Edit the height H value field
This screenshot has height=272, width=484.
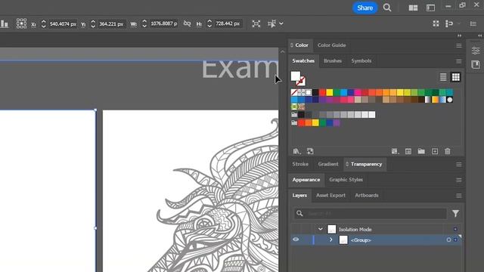pyautogui.click(x=228, y=23)
